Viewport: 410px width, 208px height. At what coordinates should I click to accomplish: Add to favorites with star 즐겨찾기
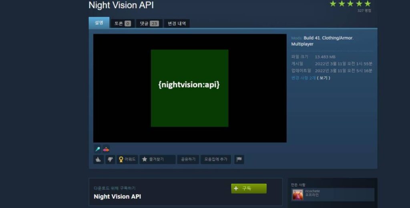pos(157,159)
